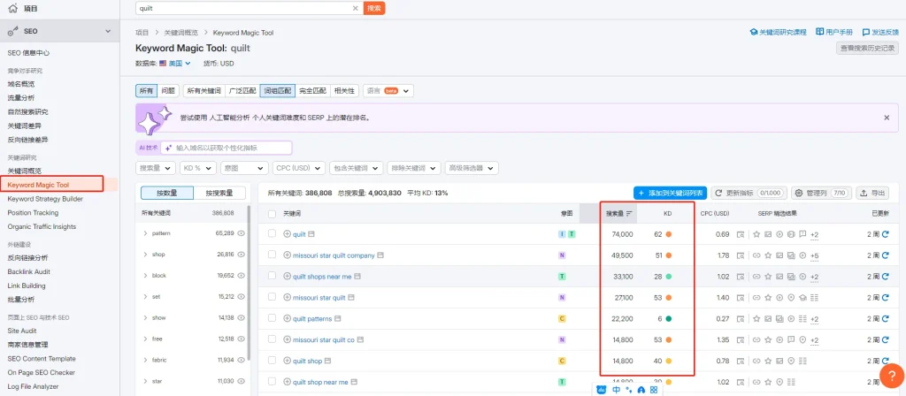Open the 语言 beta dropdown
The width and height of the screenshot is (906, 396).
tap(388, 91)
